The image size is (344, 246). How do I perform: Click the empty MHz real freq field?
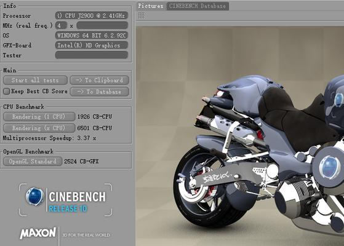coord(102,25)
